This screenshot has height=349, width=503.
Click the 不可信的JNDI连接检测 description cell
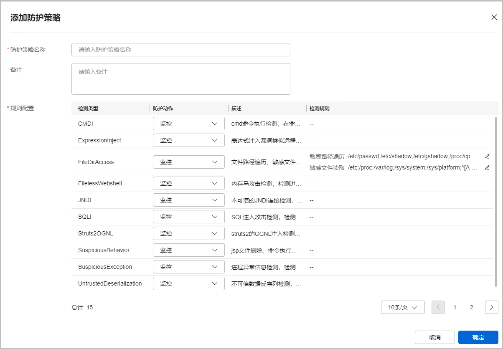pyautogui.click(x=266, y=200)
